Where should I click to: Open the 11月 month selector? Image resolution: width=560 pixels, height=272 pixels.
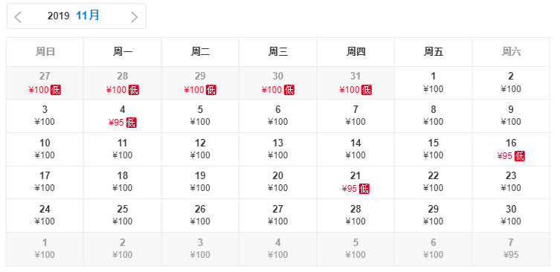coord(88,16)
